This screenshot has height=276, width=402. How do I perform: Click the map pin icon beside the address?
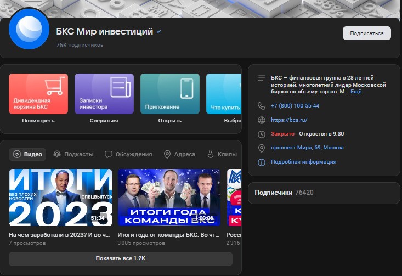[x=262, y=148]
